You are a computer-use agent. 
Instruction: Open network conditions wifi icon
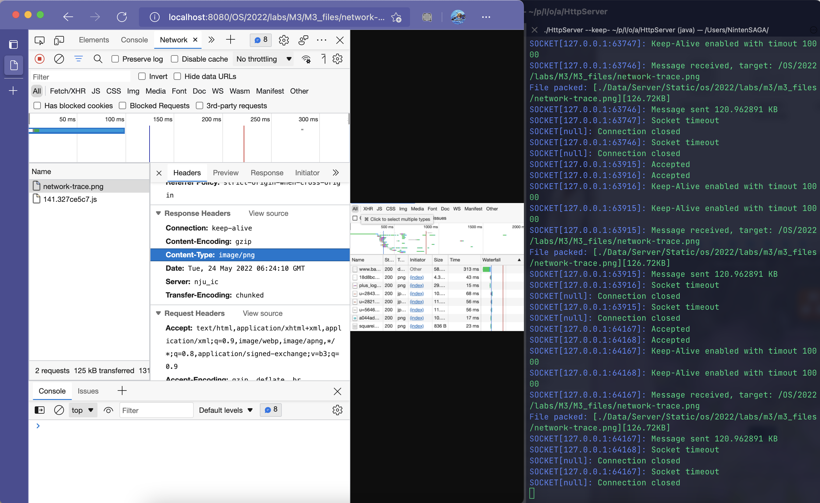pos(306,59)
